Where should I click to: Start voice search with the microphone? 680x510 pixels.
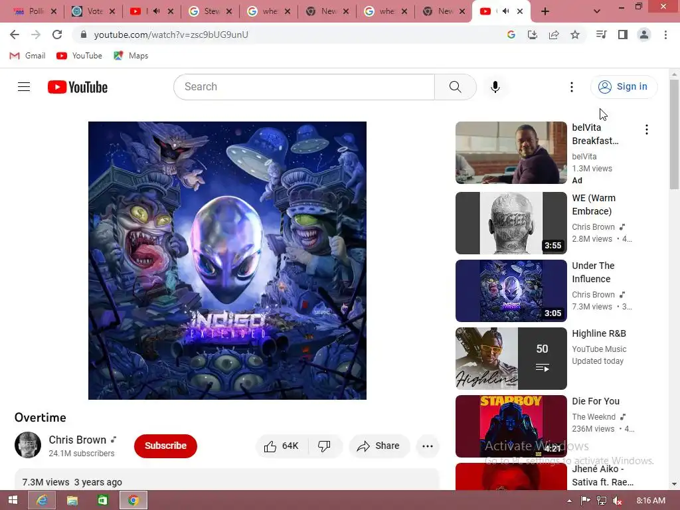tap(495, 87)
